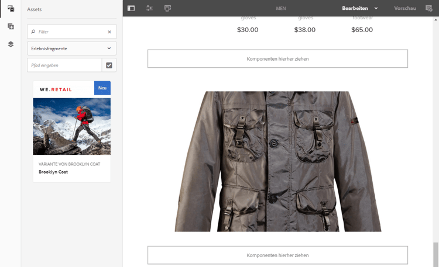The width and height of the screenshot is (439, 267).
Task: Click the MEN page title
Action: tap(281, 8)
